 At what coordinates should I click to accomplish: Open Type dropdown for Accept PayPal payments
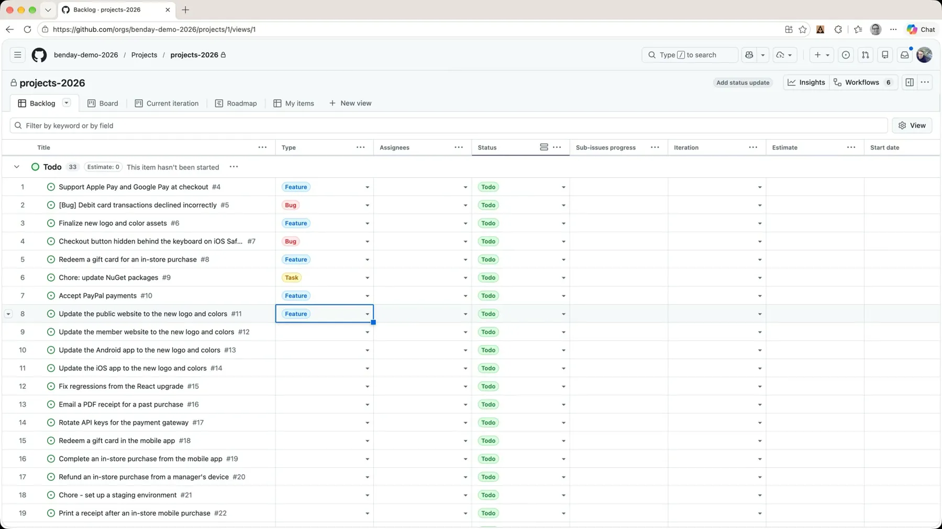(367, 296)
